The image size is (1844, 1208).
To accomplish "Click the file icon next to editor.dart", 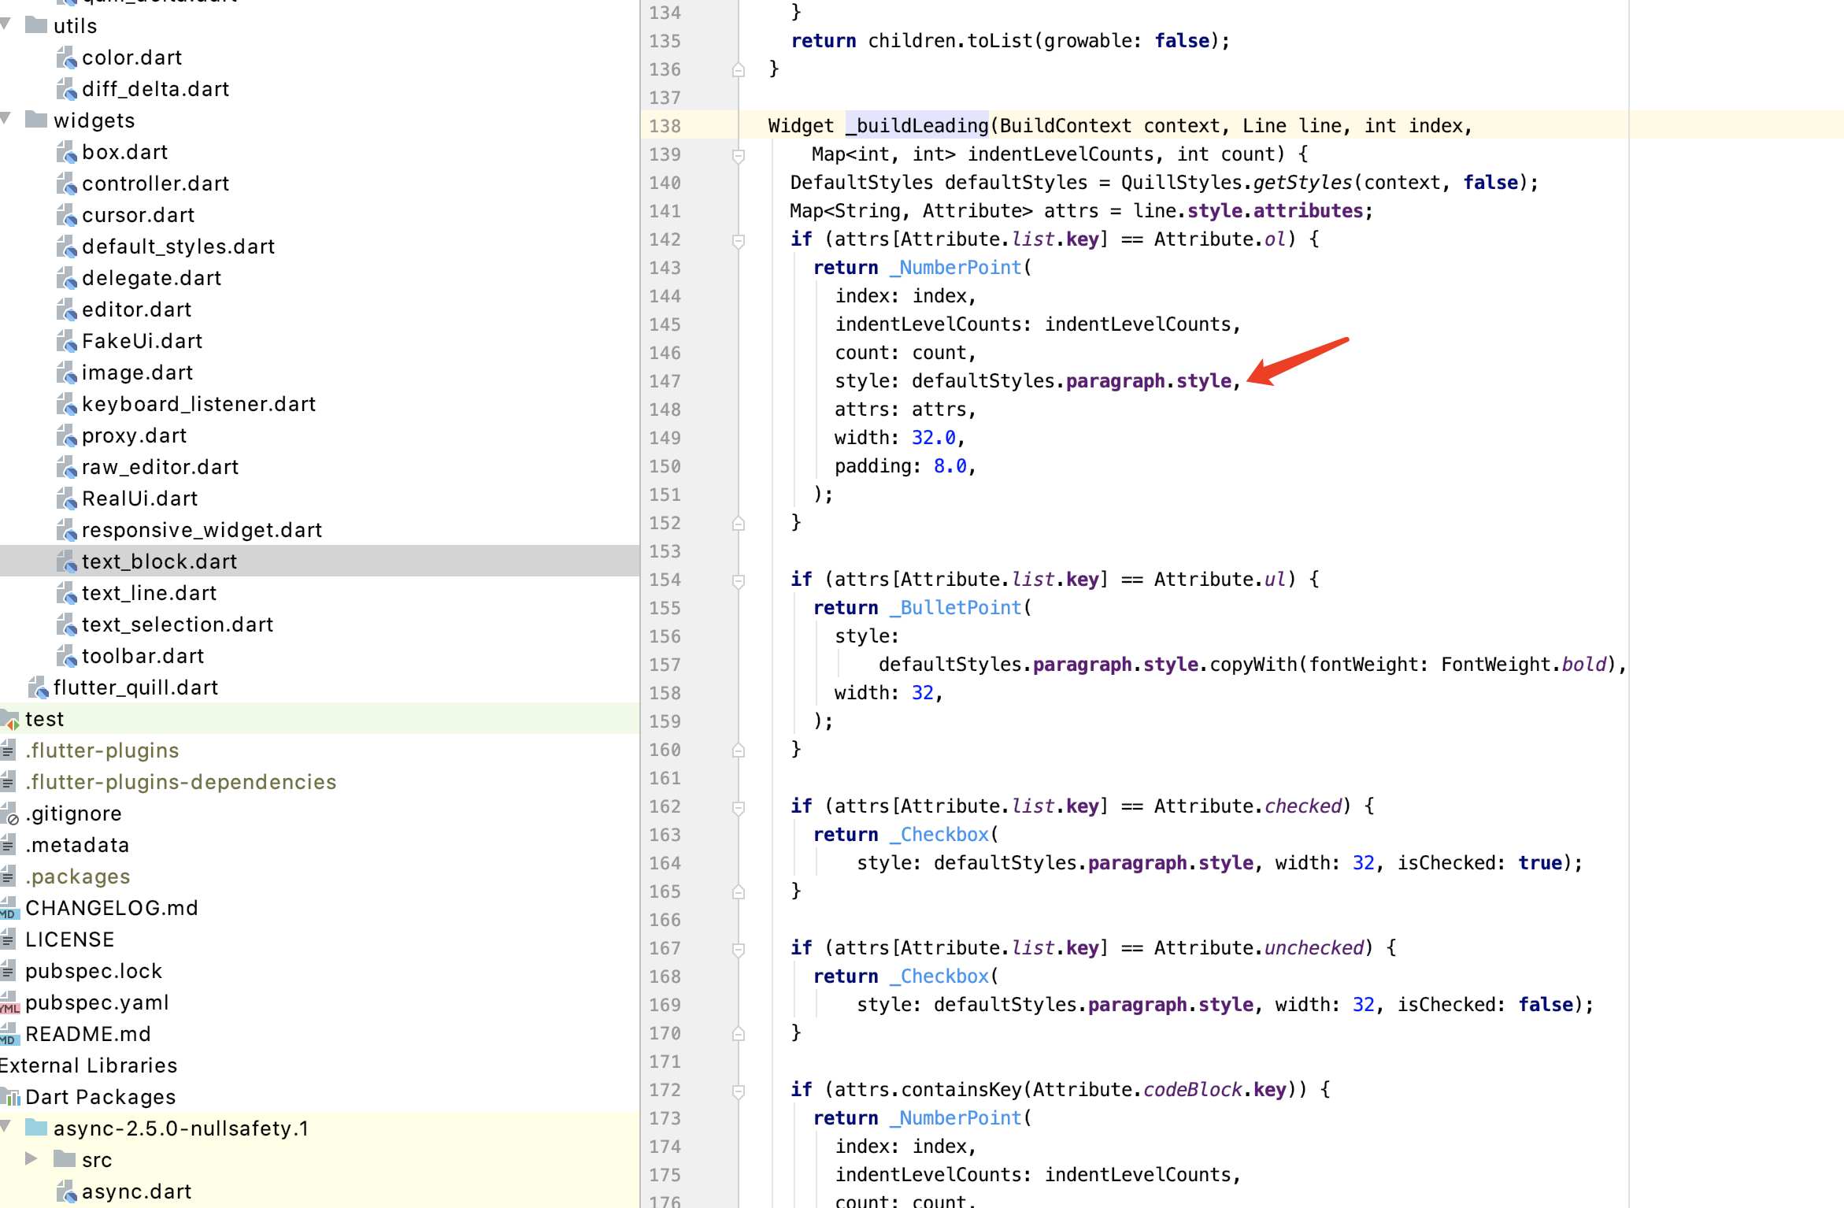I will (67, 309).
